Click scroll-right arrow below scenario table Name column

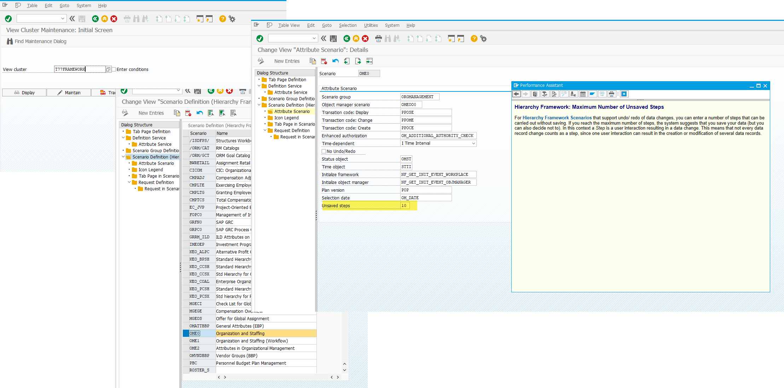click(225, 377)
